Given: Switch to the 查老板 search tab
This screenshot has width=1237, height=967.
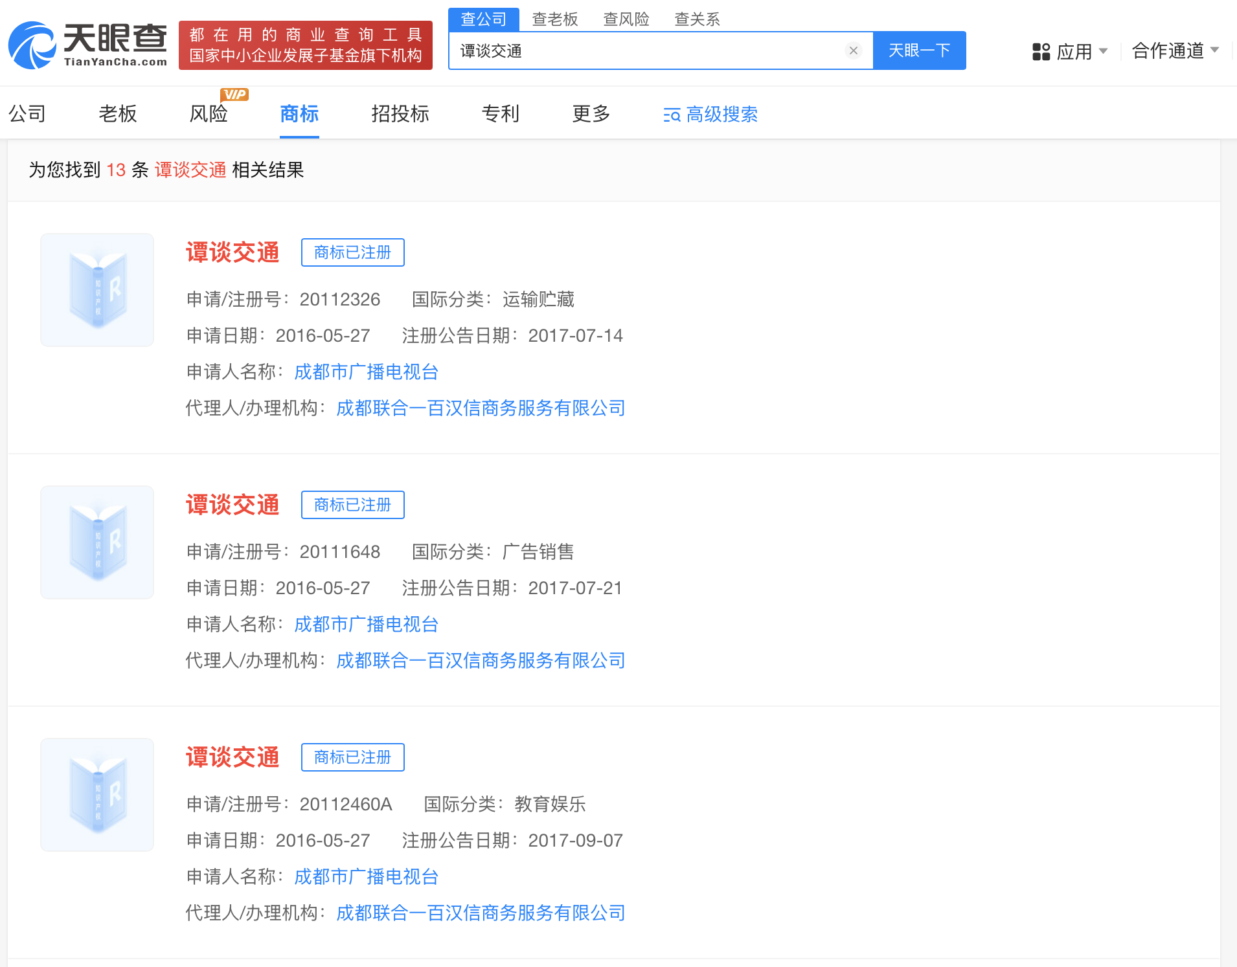Looking at the screenshot, I should coord(554,19).
